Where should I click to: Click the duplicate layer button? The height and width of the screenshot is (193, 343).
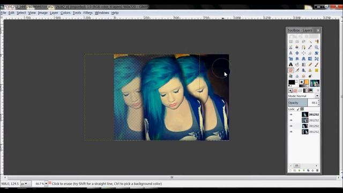click(308, 170)
